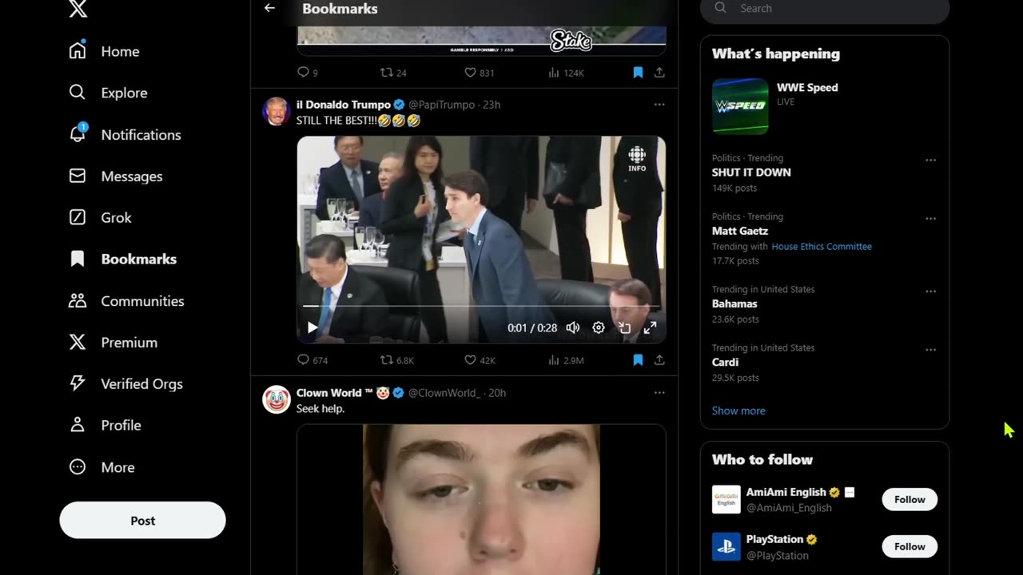Open Matt Gaetz trending topic
The width and height of the screenshot is (1023, 575).
740,231
